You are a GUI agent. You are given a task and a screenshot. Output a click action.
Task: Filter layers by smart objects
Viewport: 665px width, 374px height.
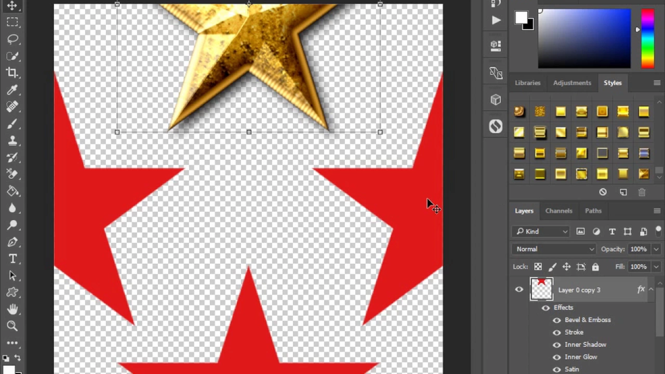pyautogui.click(x=643, y=232)
